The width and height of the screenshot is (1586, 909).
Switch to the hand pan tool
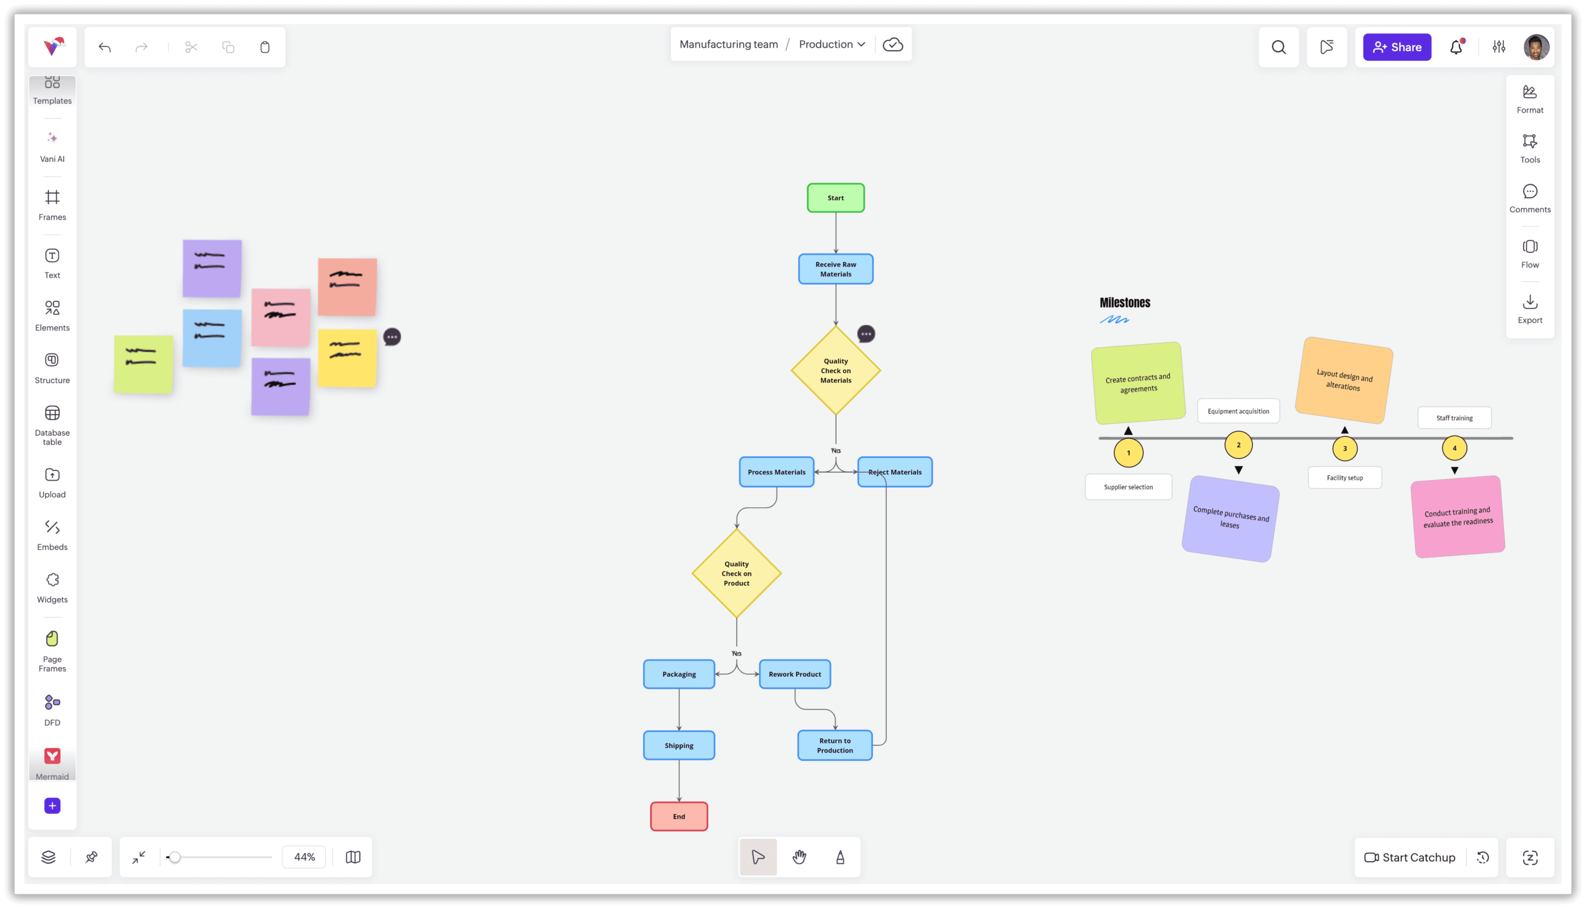coord(799,857)
